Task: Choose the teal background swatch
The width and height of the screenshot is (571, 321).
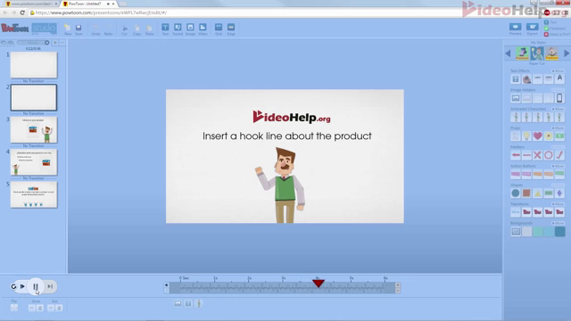Action: pyautogui.click(x=537, y=232)
